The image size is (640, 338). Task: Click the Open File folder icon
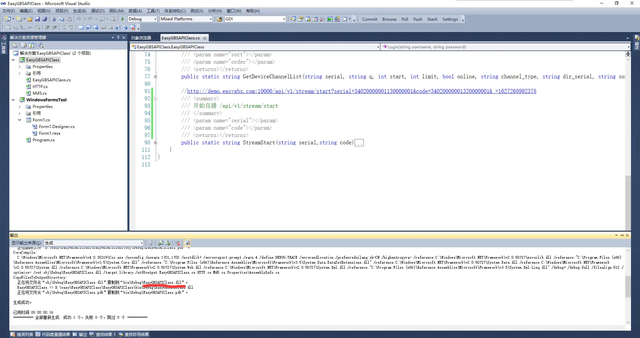click(x=30, y=19)
